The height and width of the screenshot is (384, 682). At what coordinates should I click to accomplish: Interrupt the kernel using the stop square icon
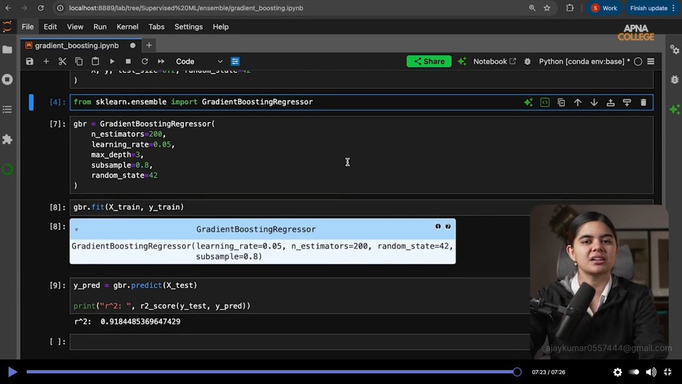[128, 61]
